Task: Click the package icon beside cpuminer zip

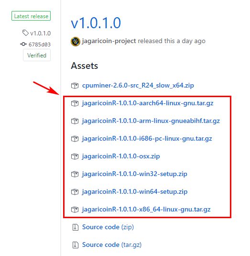Action: coord(75,86)
